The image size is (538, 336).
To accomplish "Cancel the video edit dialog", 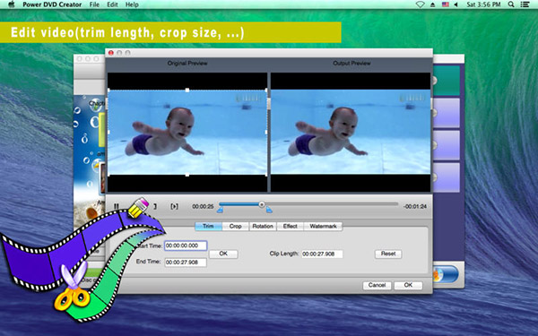I will click(377, 285).
